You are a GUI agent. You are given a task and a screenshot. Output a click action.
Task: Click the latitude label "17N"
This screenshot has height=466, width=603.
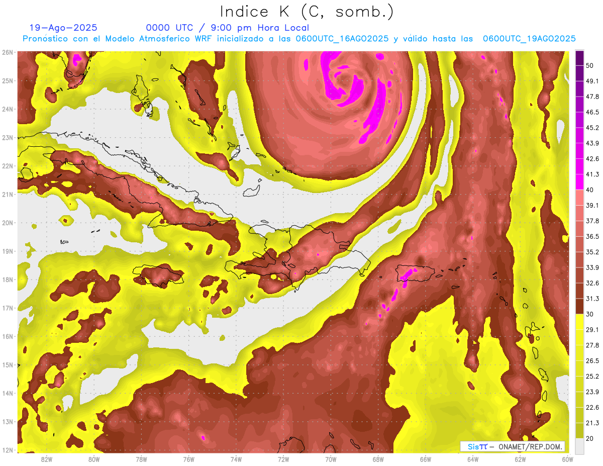(8, 308)
